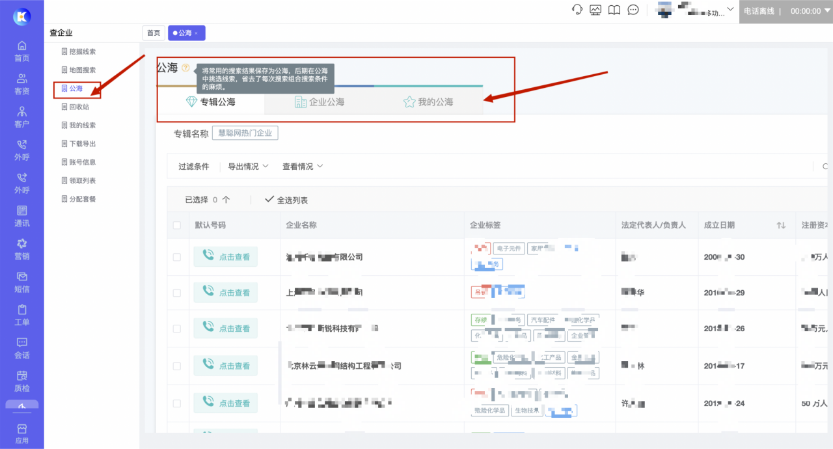Screen dimensions: 833x449
Task: Close the 公海 page tab
Action: (x=197, y=33)
